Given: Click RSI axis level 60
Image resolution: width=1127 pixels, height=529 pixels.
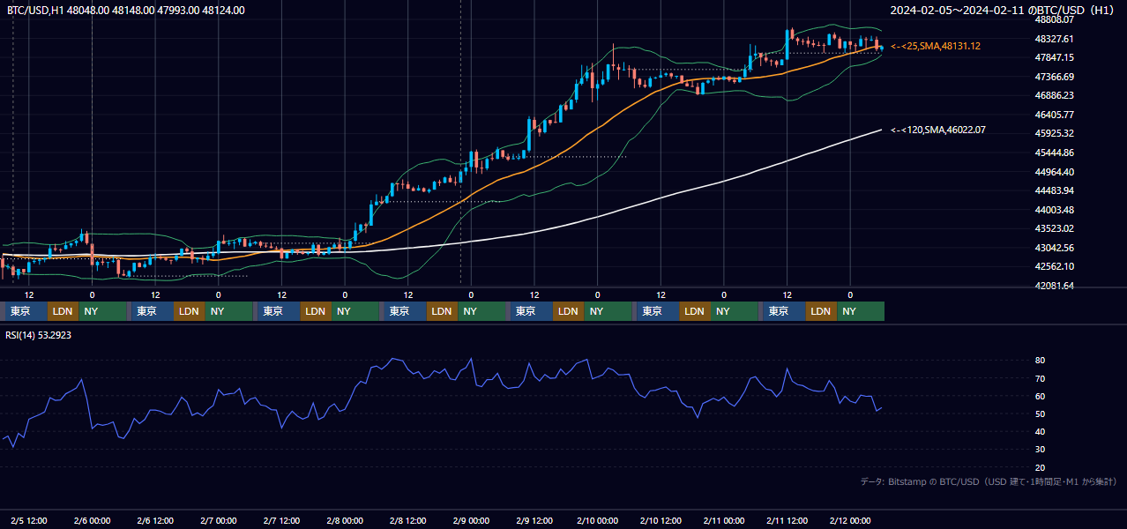Looking at the screenshot, I should pos(1041,396).
